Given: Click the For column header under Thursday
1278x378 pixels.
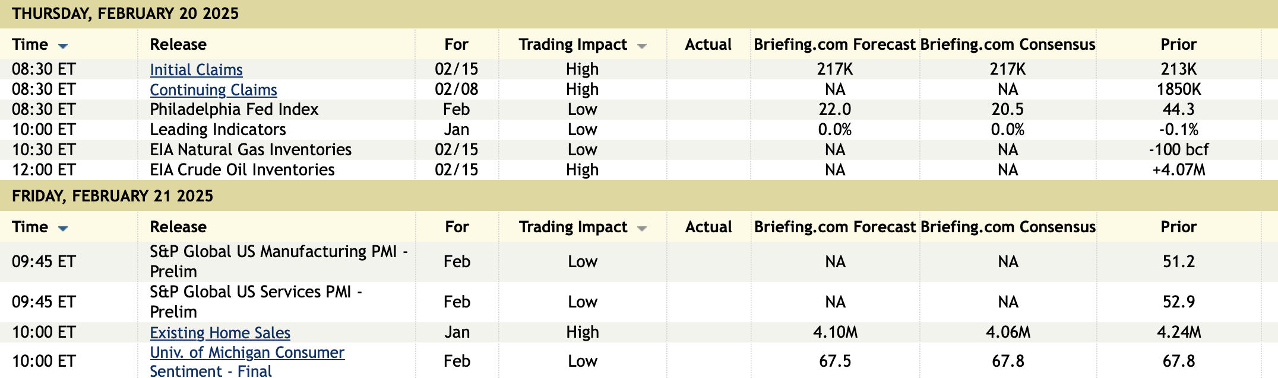Looking at the screenshot, I should [456, 44].
